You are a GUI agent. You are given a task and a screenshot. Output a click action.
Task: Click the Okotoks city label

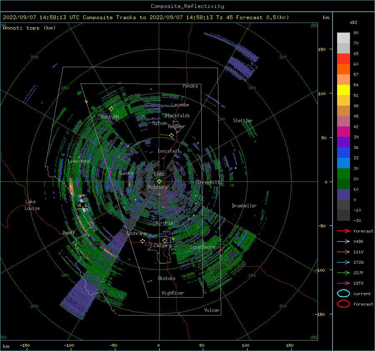click(x=167, y=278)
